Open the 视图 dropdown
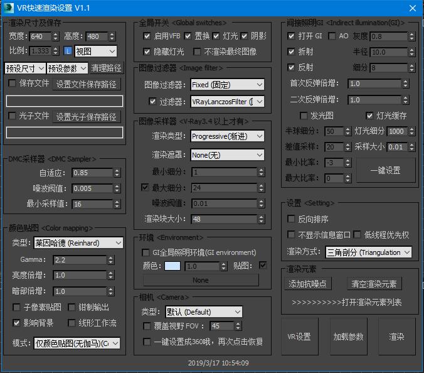 (96, 51)
